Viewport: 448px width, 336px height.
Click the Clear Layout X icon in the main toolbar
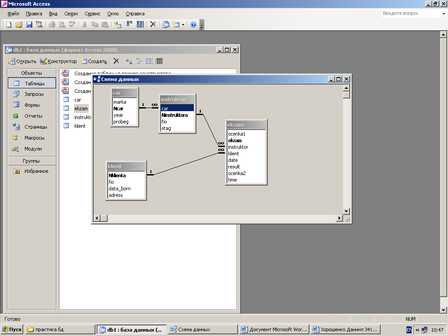click(153, 24)
